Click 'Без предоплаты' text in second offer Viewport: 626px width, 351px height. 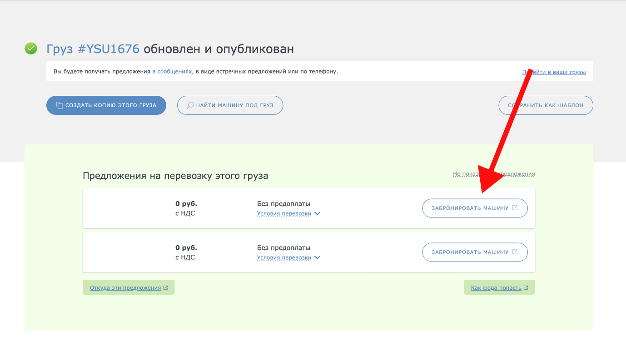283,248
